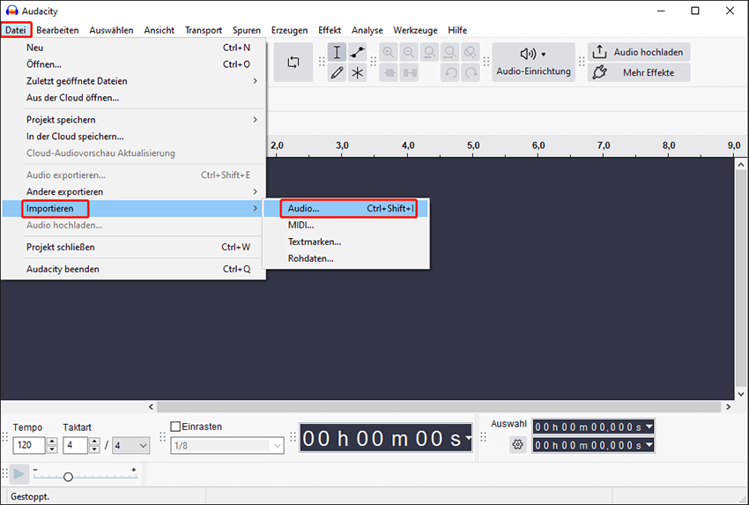Open the Taktart denominator 4 dropdown

pyautogui.click(x=131, y=446)
